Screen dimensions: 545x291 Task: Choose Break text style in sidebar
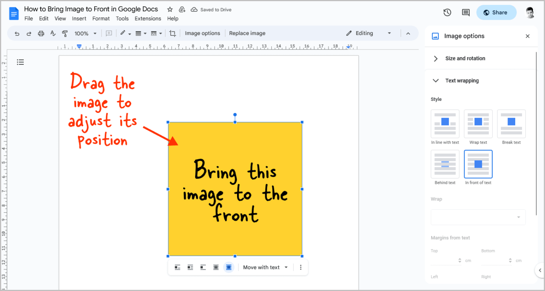click(511, 124)
